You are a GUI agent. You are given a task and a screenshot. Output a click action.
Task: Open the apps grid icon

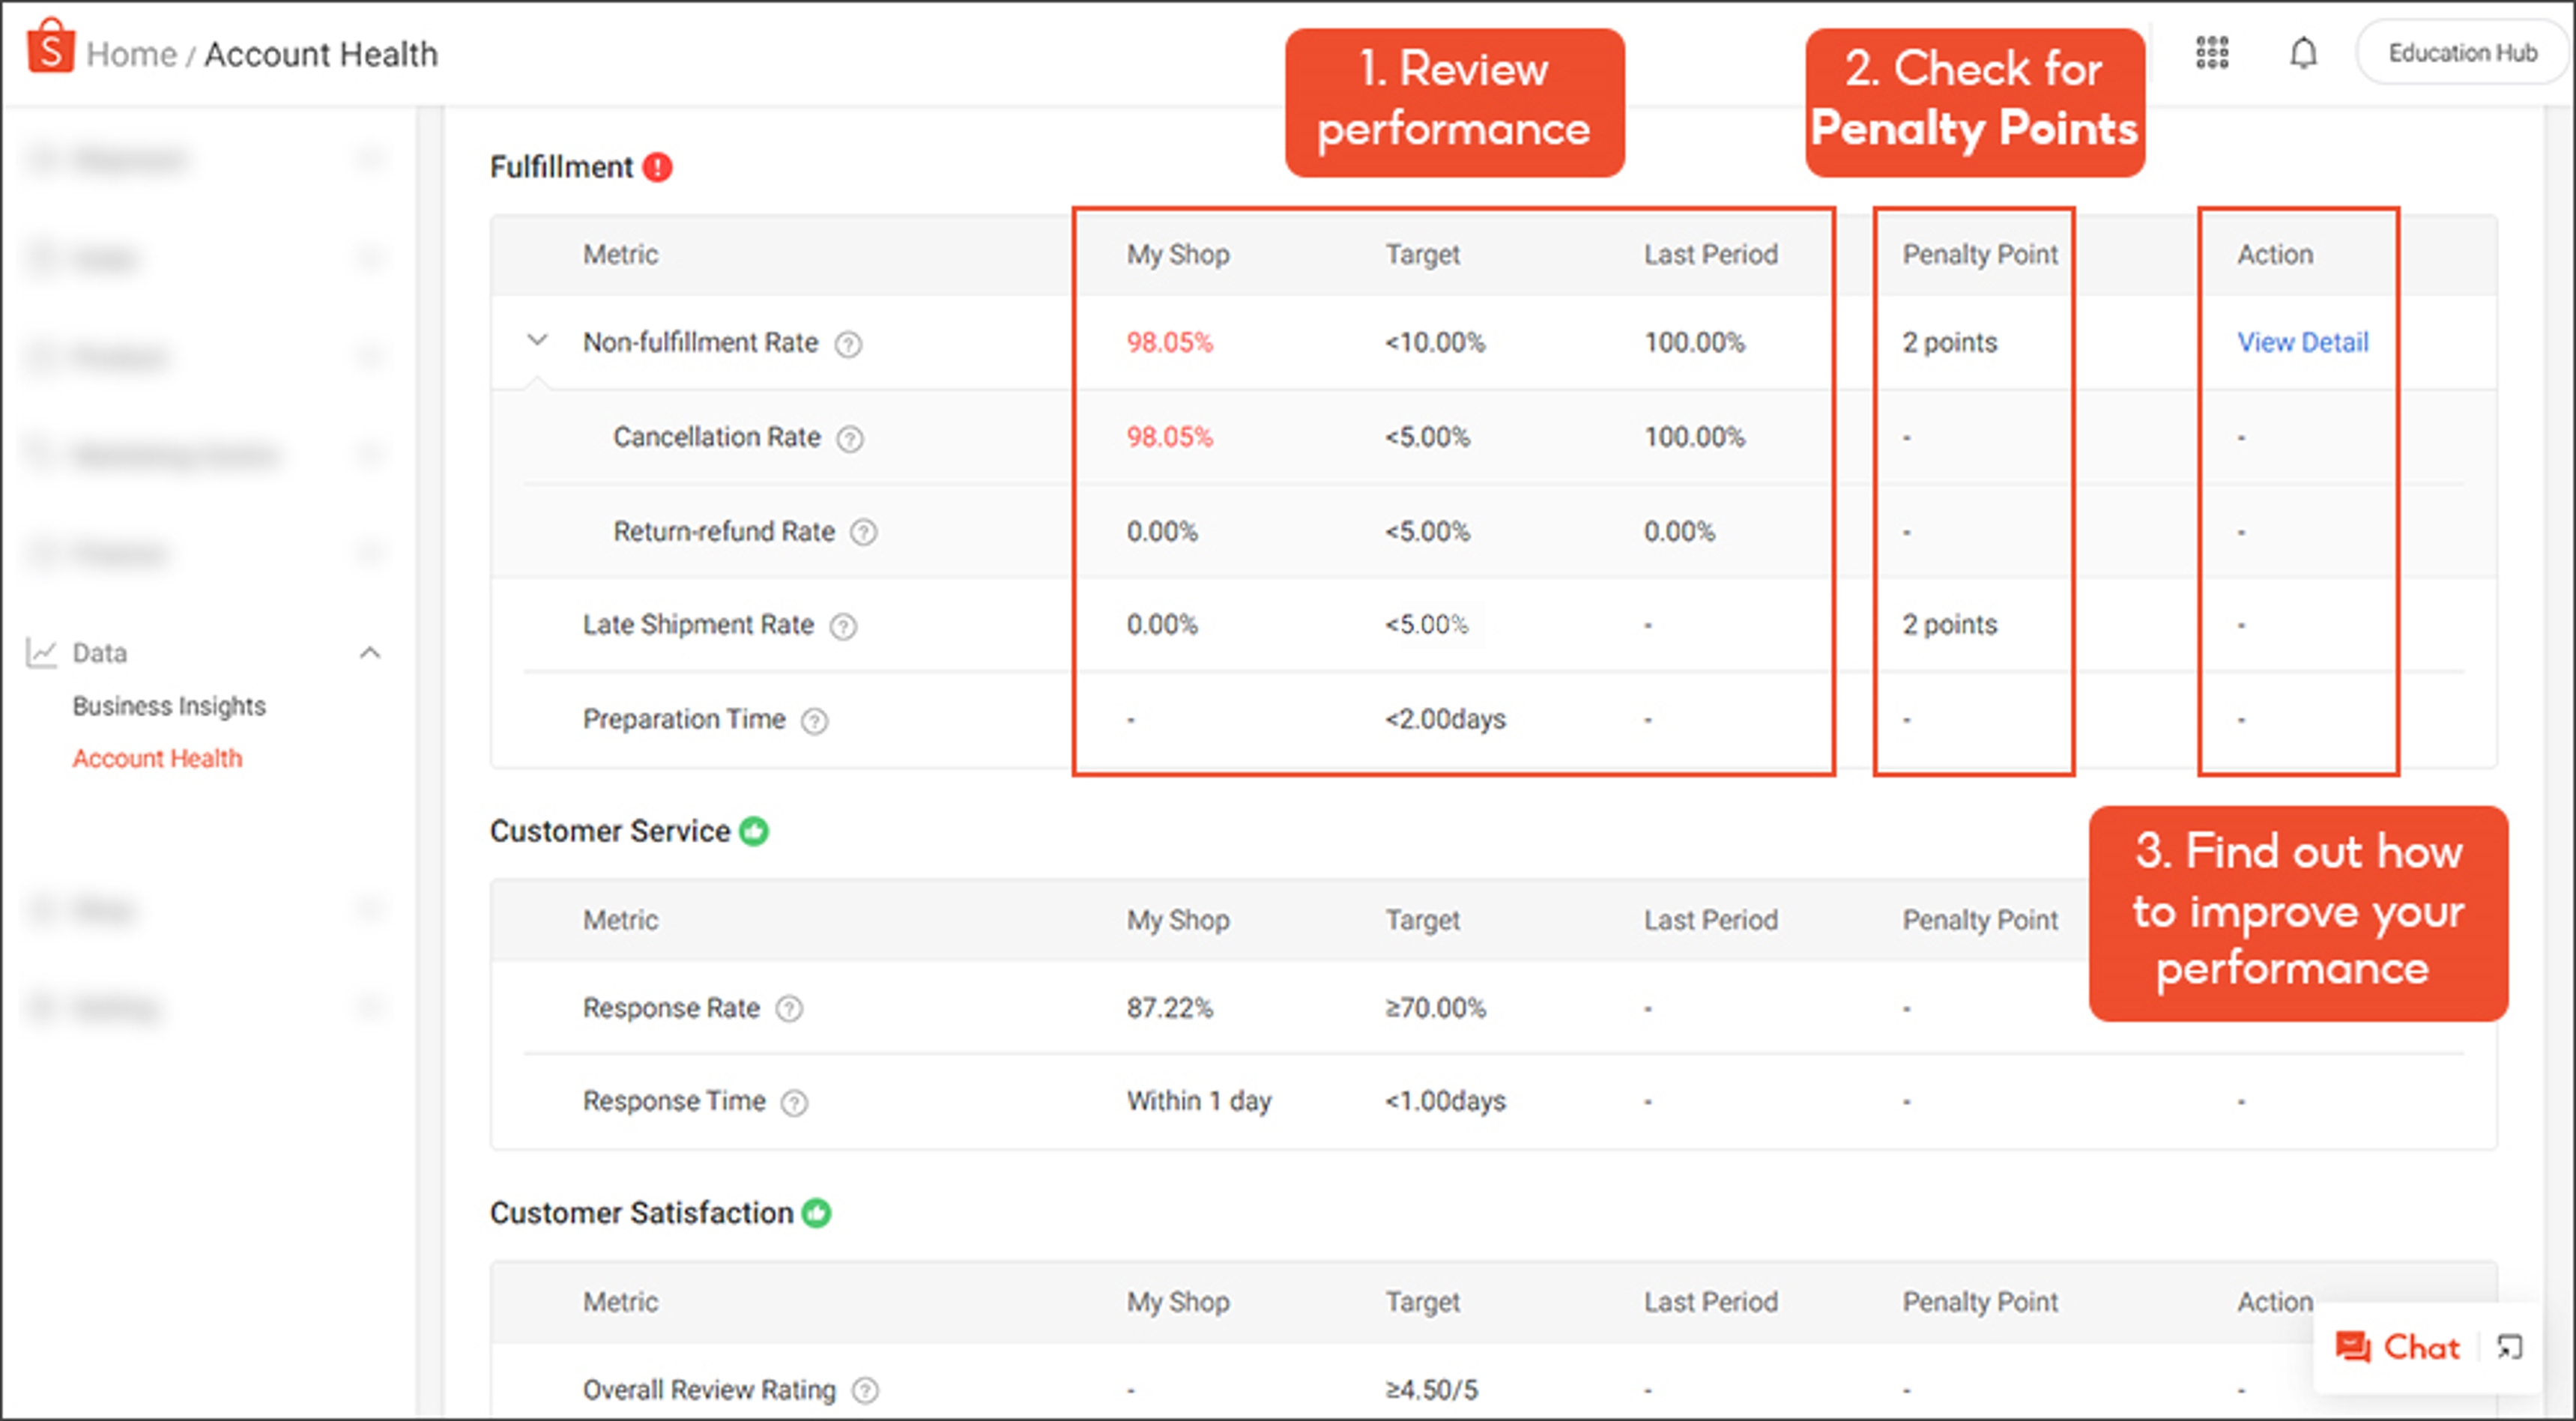click(x=2212, y=52)
